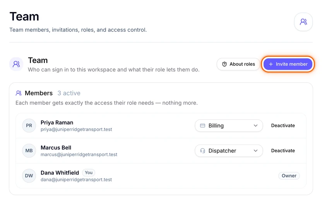Click the people icon next to Members heading
Viewport: 322px width, 204px height.
(19, 93)
